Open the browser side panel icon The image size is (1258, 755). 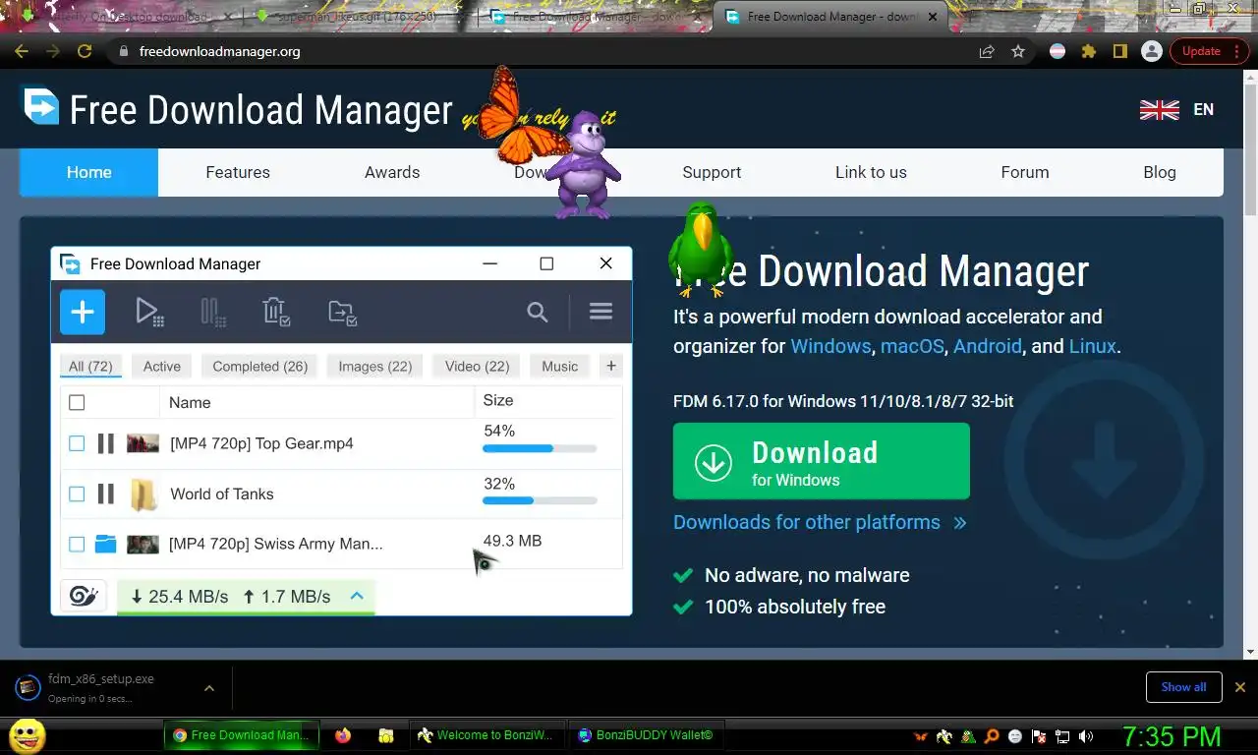[1119, 51]
